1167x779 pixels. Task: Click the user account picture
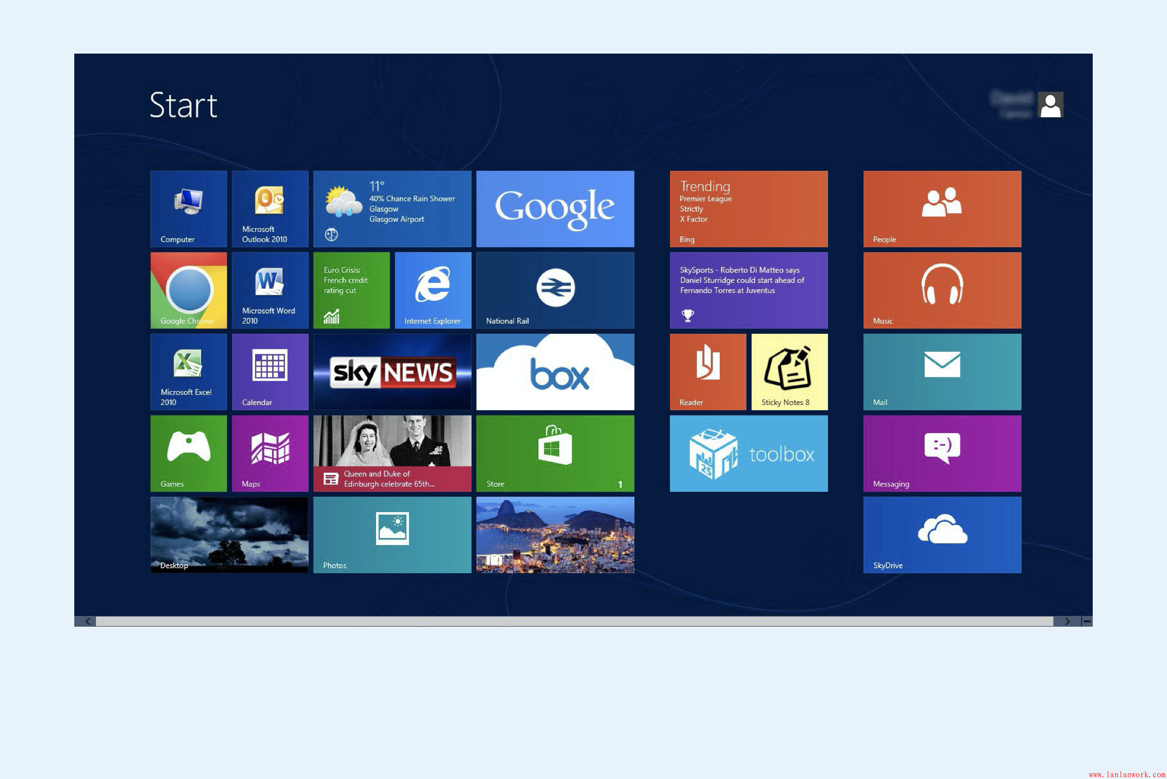[1050, 105]
